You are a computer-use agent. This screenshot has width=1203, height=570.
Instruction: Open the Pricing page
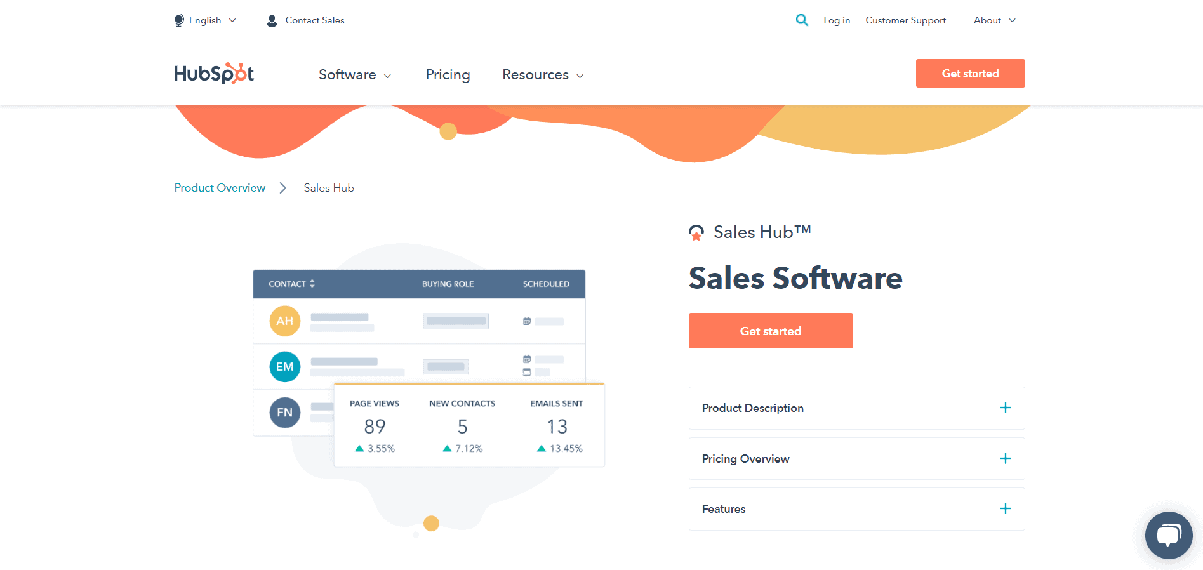pos(448,75)
